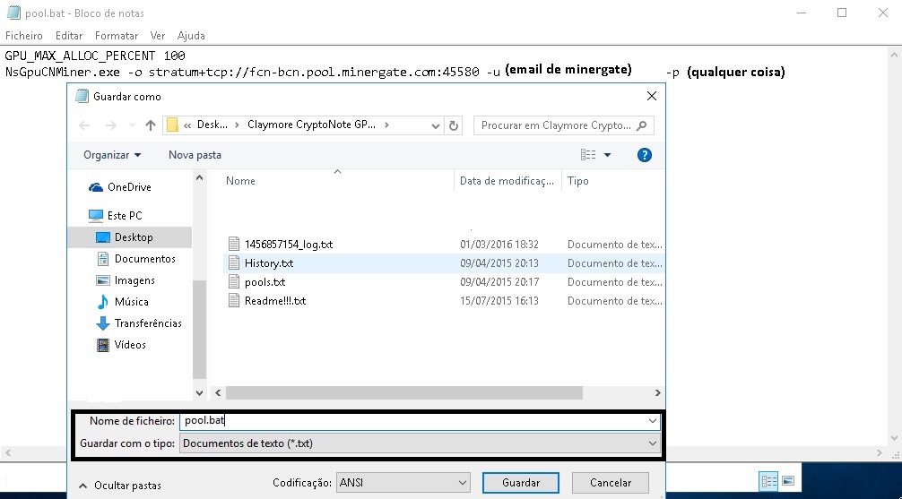Click the Música note icon
Image resolution: width=902 pixels, height=499 pixels.
coord(103,302)
